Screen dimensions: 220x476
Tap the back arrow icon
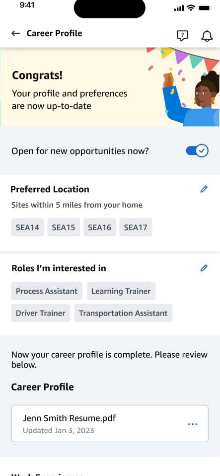16,33
